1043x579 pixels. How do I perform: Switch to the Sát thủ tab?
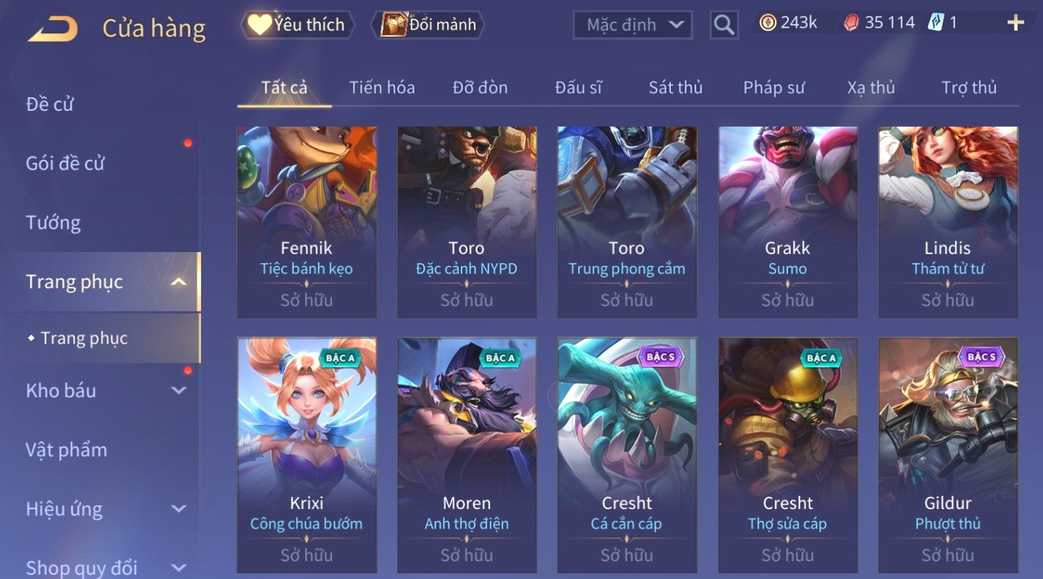coord(676,87)
